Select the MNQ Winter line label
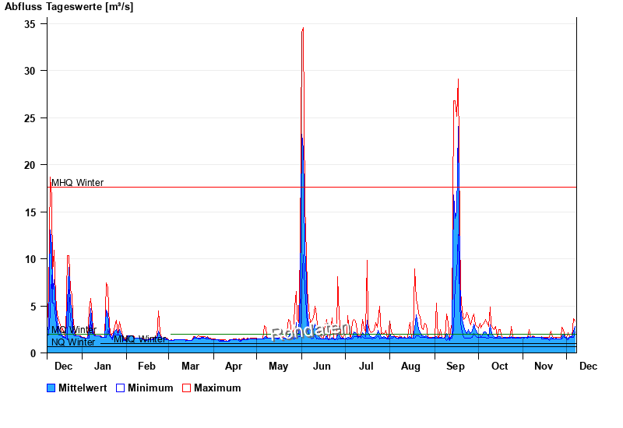The width and height of the screenshot is (623, 428). [140, 339]
